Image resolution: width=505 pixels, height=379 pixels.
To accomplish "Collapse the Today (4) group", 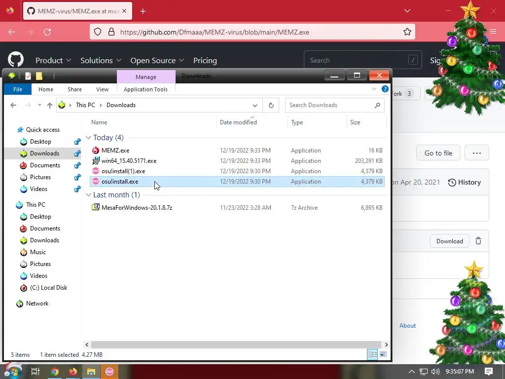I will [x=88, y=138].
